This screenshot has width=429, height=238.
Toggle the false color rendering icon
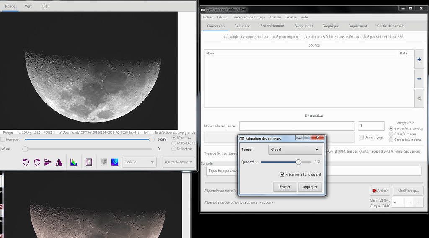114,162
